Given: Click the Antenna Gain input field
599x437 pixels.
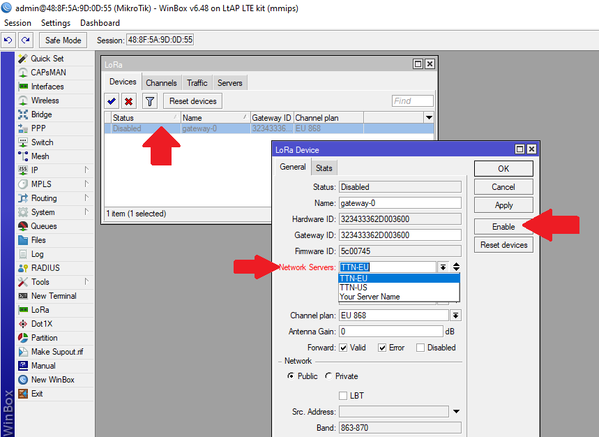Looking at the screenshot, I should (x=391, y=332).
